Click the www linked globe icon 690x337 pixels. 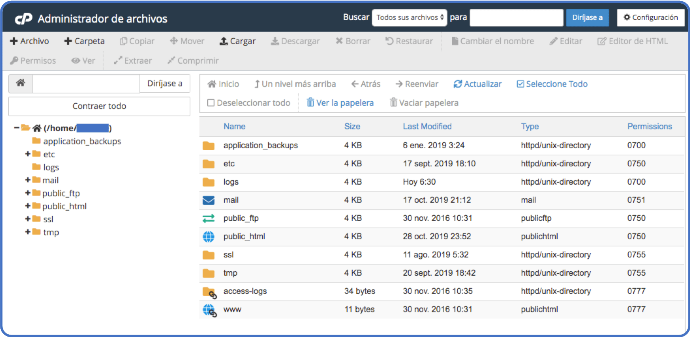pos(210,310)
